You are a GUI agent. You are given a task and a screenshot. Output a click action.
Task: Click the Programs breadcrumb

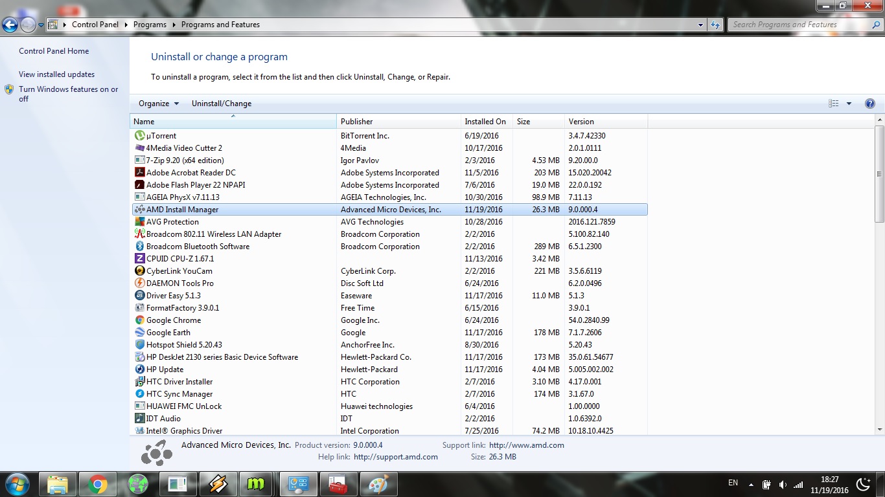pos(150,25)
